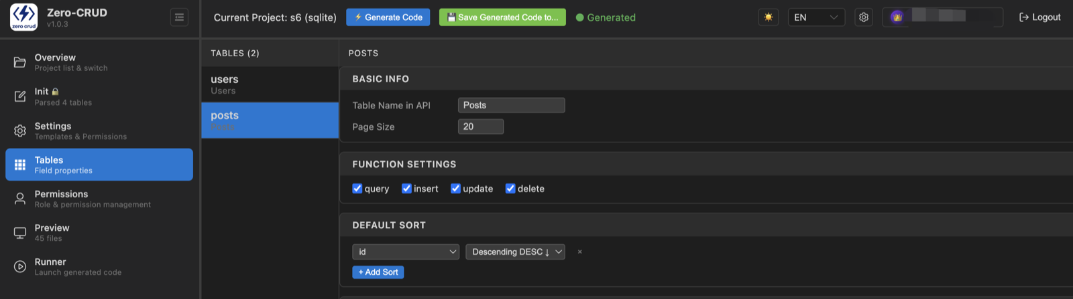The height and width of the screenshot is (299, 1073).
Task: Click the DEFAULT SORT section header
Action: pyautogui.click(x=389, y=225)
